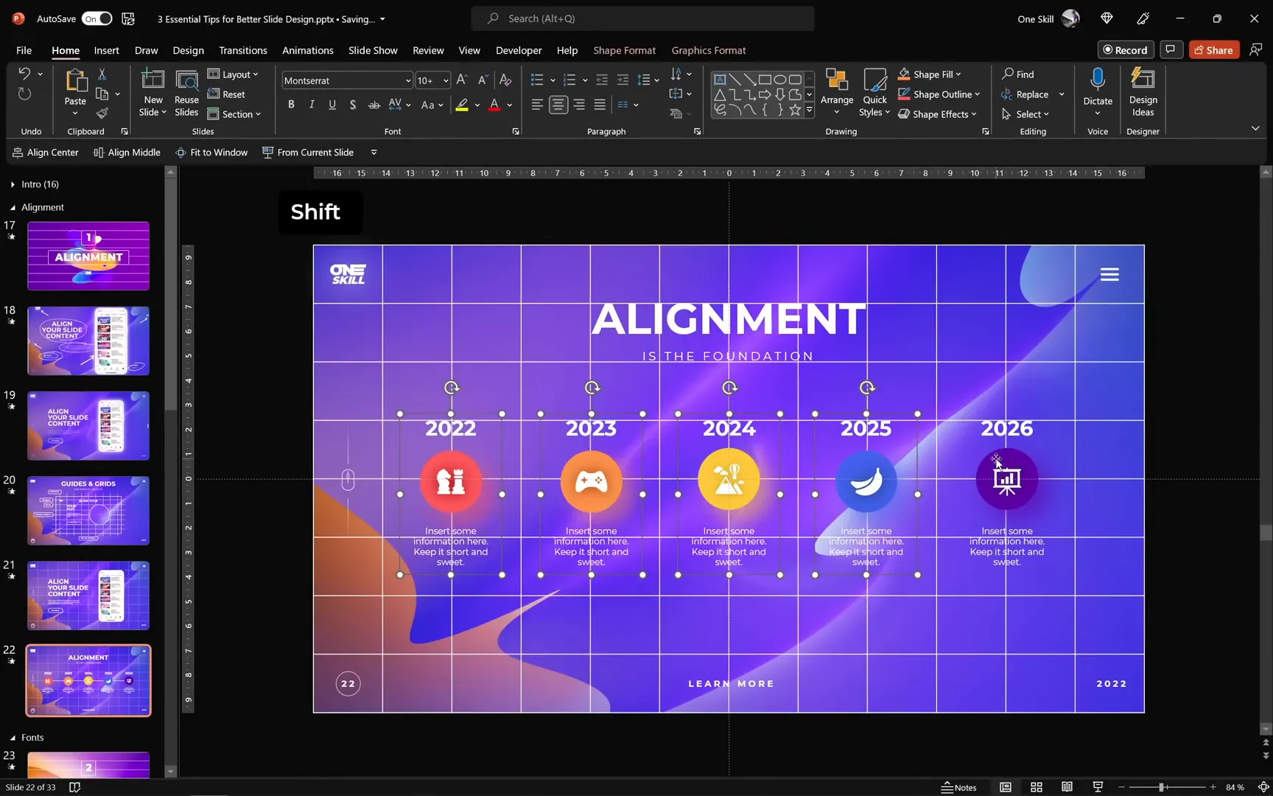Toggle Center text alignment
The width and height of the screenshot is (1273, 796).
click(x=558, y=105)
